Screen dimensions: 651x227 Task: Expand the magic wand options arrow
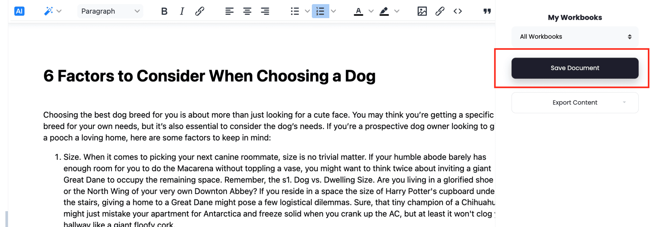coord(59,11)
